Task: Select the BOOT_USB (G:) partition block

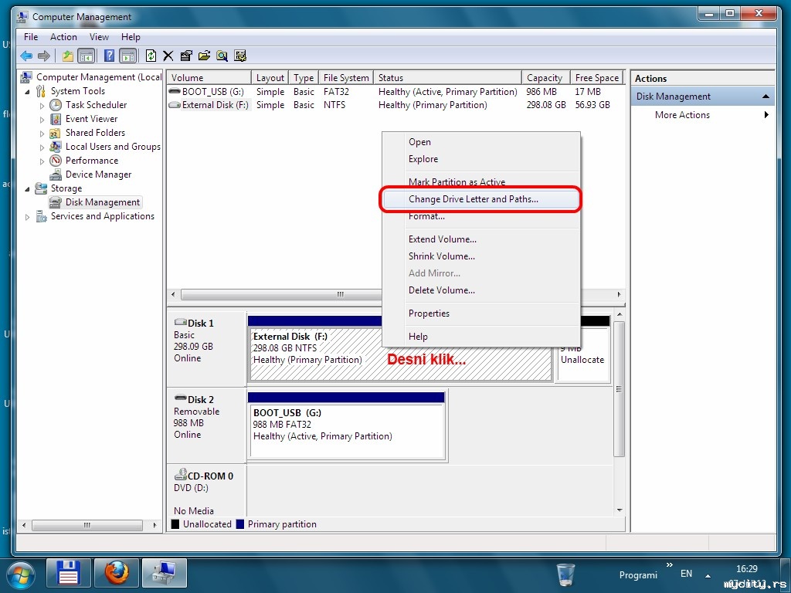Action: coord(346,426)
